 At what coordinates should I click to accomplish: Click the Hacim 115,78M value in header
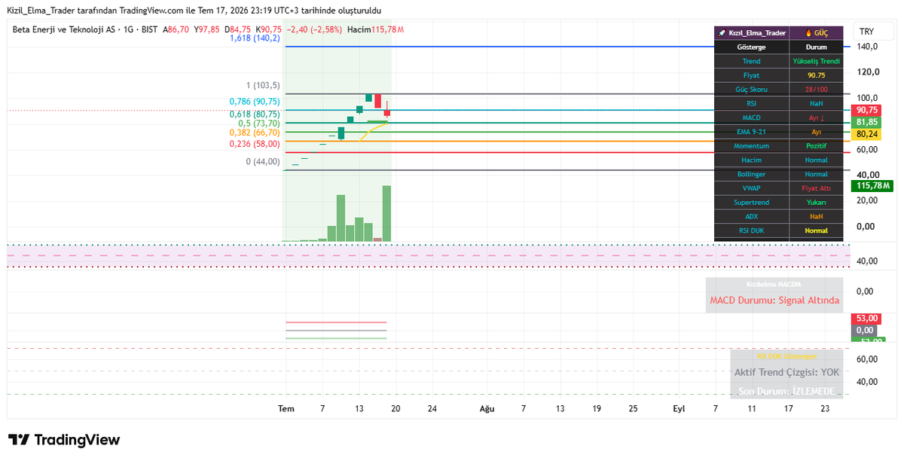point(375,29)
